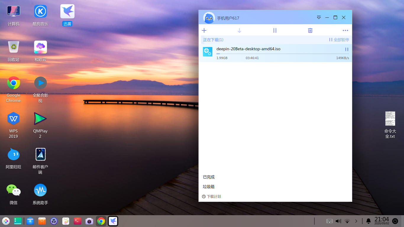Click the plus icon to add download

(204, 30)
